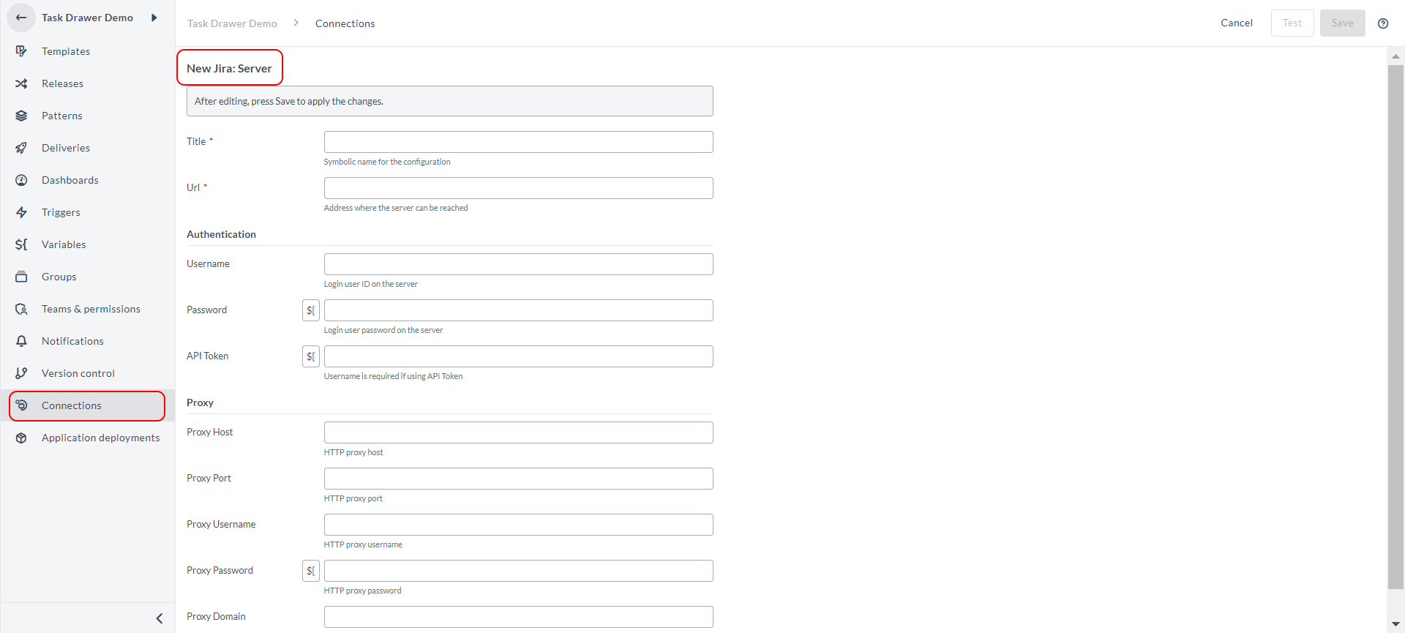Click the Teams & permissions icon

point(21,309)
